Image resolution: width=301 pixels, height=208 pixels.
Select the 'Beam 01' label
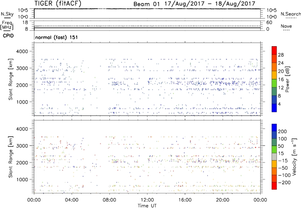point(146,4)
